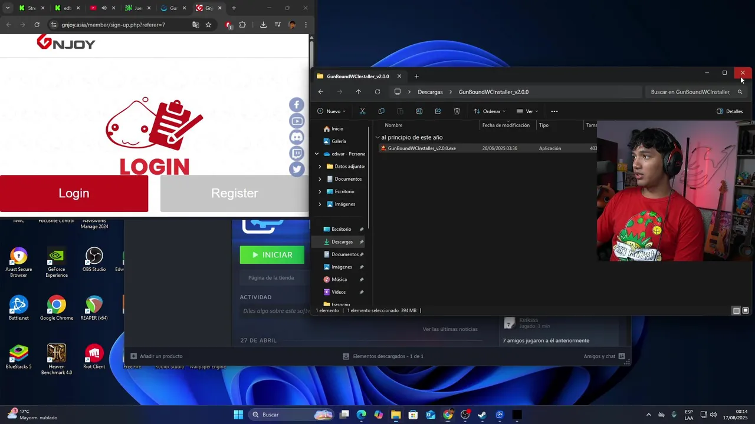Open a new Chrome tab

(234, 8)
